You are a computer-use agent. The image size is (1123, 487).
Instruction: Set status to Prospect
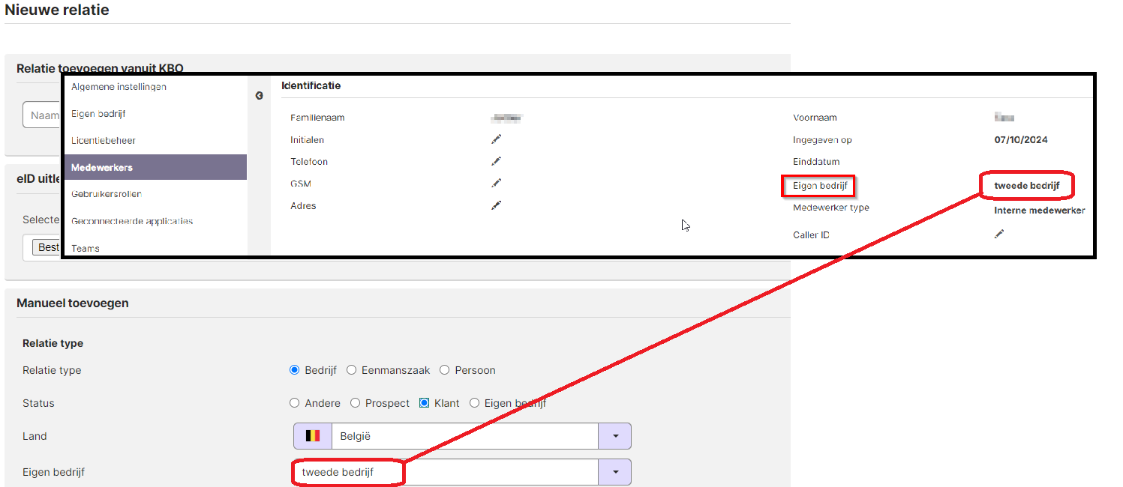tap(356, 403)
